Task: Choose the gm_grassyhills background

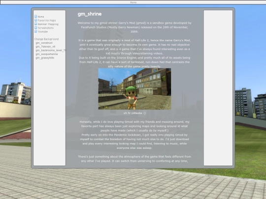Action: pyautogui.click(x=45, y=57)
